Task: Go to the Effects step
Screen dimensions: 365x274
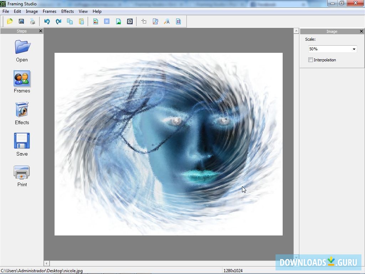Action: click(x=22, y=113)
